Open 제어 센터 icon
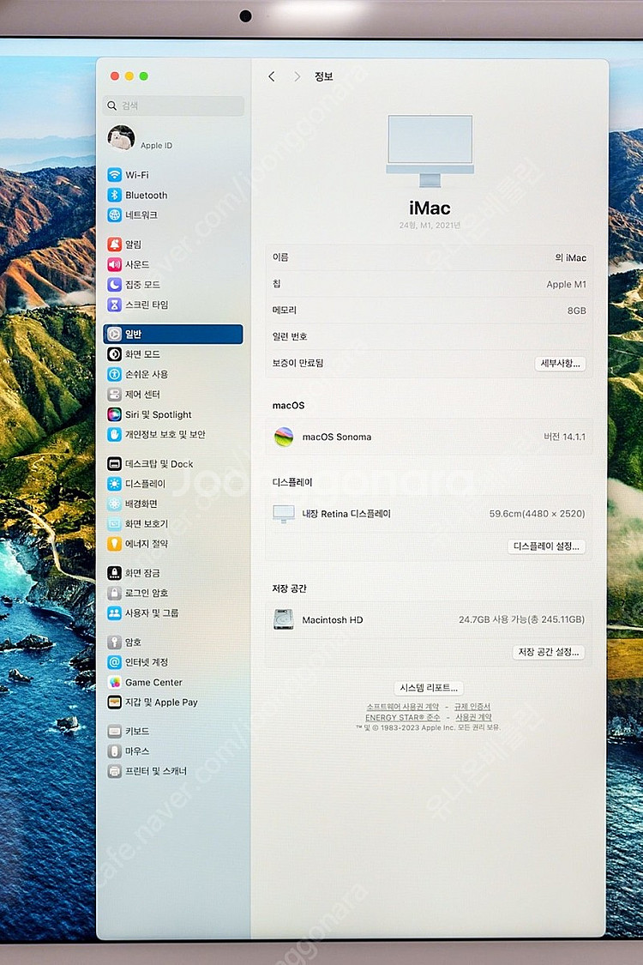This screenshot has height=965, width=643. point(114,395)
